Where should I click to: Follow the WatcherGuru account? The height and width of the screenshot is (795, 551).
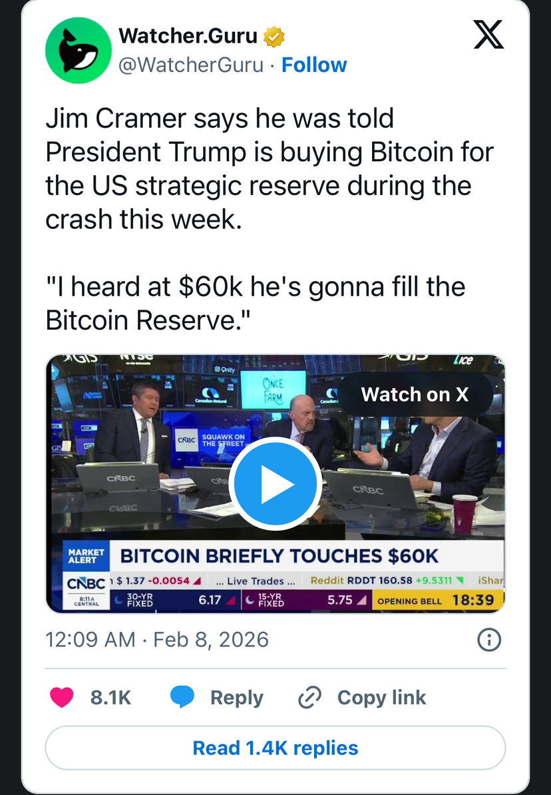tap(314, 65)
